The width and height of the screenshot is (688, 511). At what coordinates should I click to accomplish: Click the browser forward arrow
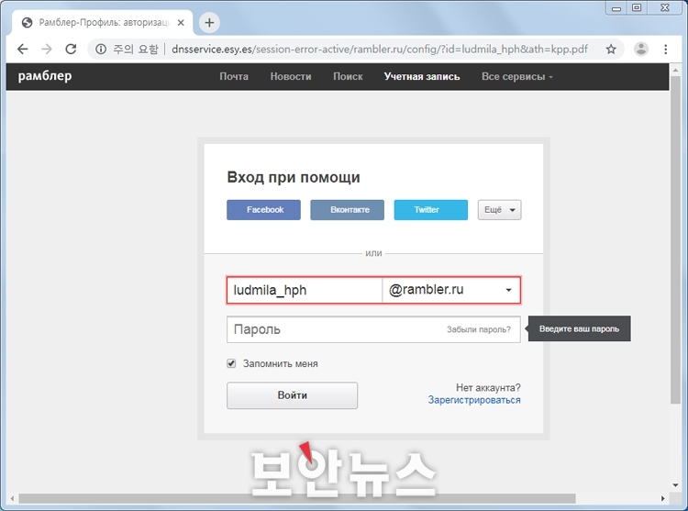pos(47,49)
